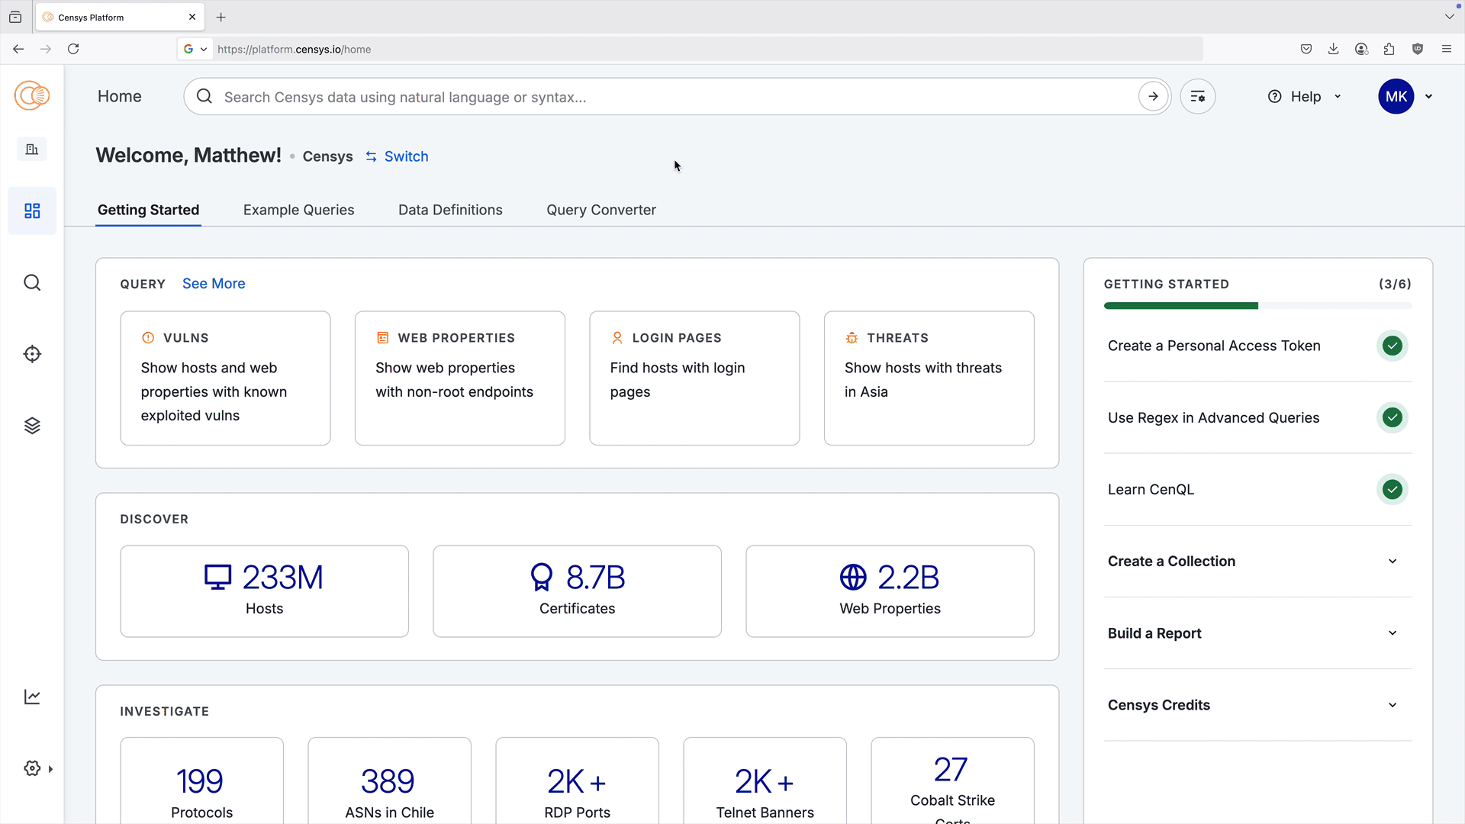This screenshot has height=824, width=1465.
Task: Focus the Censys data search field
Action: coord(678,97)
